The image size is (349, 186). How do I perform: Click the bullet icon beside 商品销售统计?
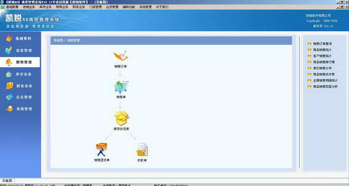pos(310,50)
